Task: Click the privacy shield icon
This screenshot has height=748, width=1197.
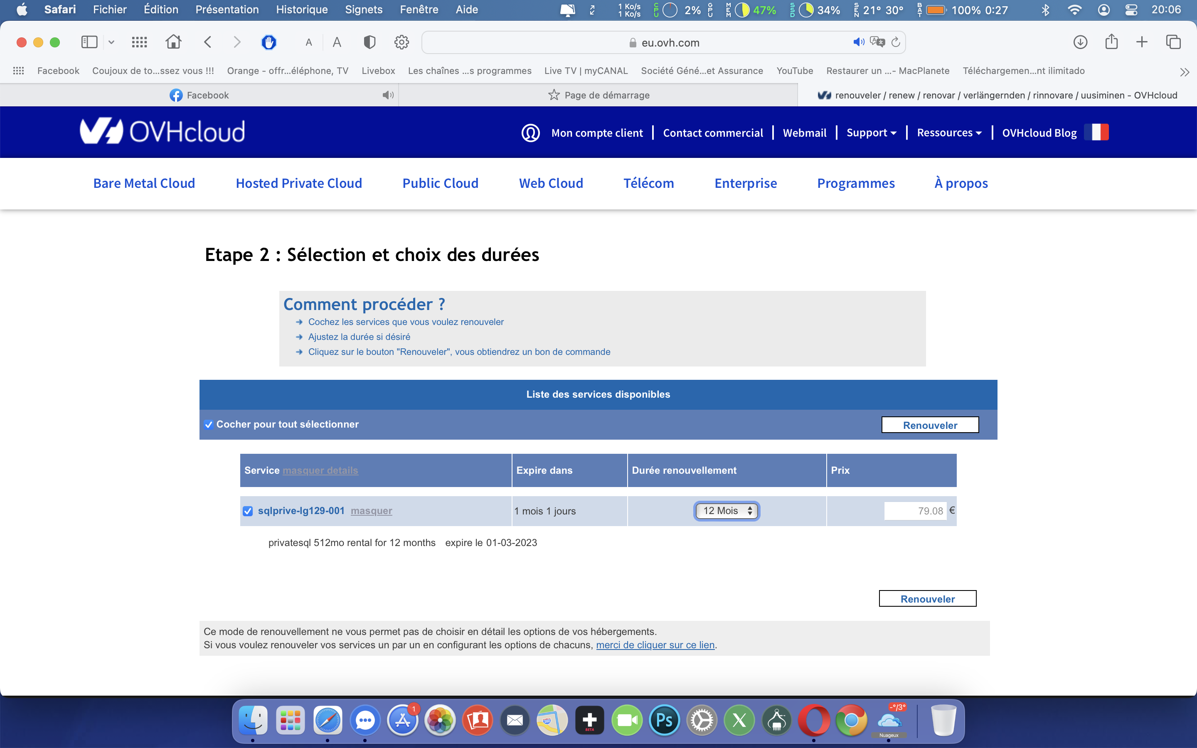Action: click(369, 42)
